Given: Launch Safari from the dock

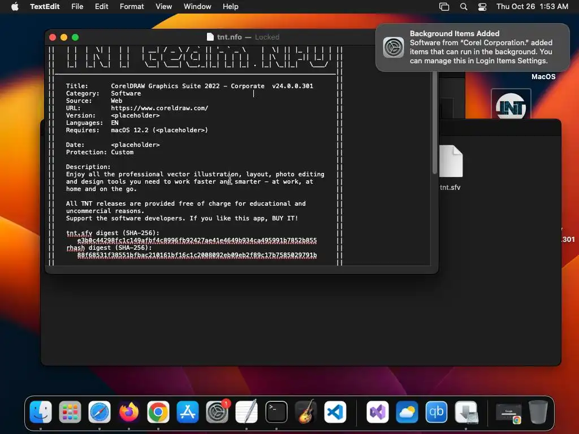Looking at the screenshot, I should [100, 412].
